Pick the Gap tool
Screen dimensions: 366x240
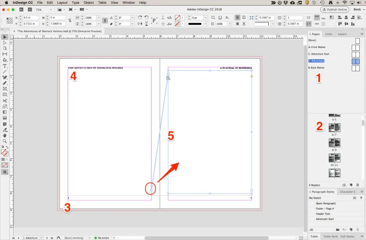pyautogui.click(x=5, y=54)
